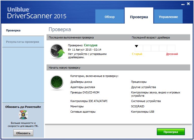Click the Обновить до Powersuite heading
This screenshot has height=140, width=194.
[23, 107]
